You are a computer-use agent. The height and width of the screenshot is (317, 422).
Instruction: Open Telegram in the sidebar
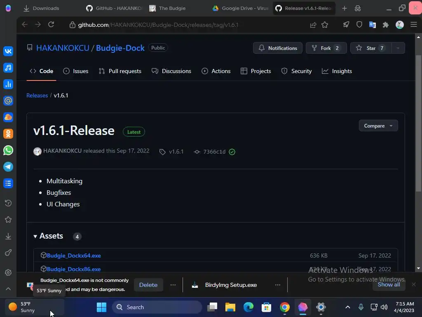(8, 167)
